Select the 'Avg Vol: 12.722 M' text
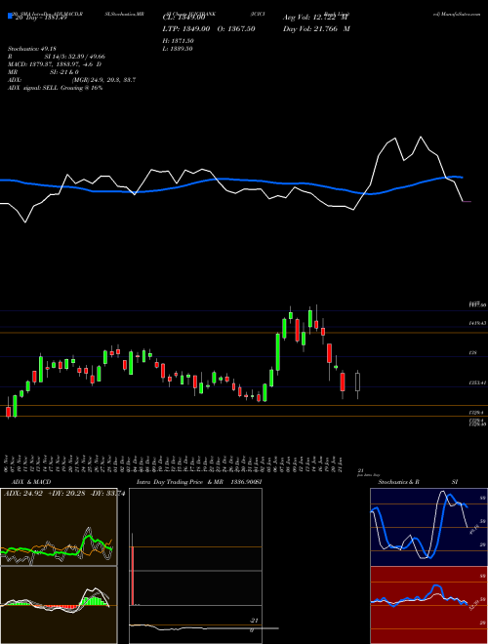The height and width of the screenshot is (644, 488). [316, 18]
